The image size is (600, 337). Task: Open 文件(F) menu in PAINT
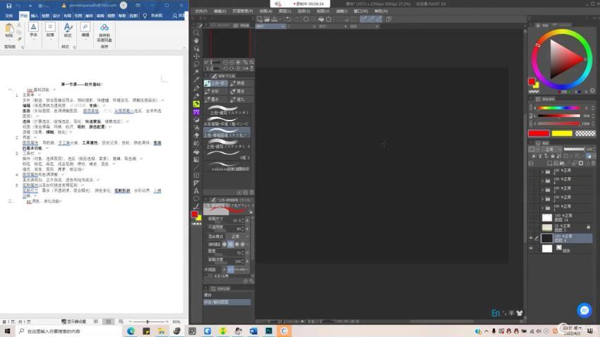pyautogui.click(x=201, y=11)
